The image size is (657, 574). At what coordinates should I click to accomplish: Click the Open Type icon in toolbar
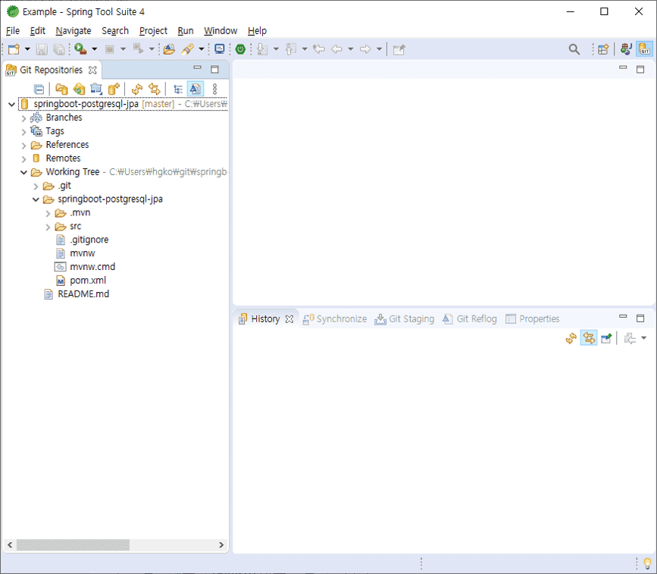(x=169, y=49)
